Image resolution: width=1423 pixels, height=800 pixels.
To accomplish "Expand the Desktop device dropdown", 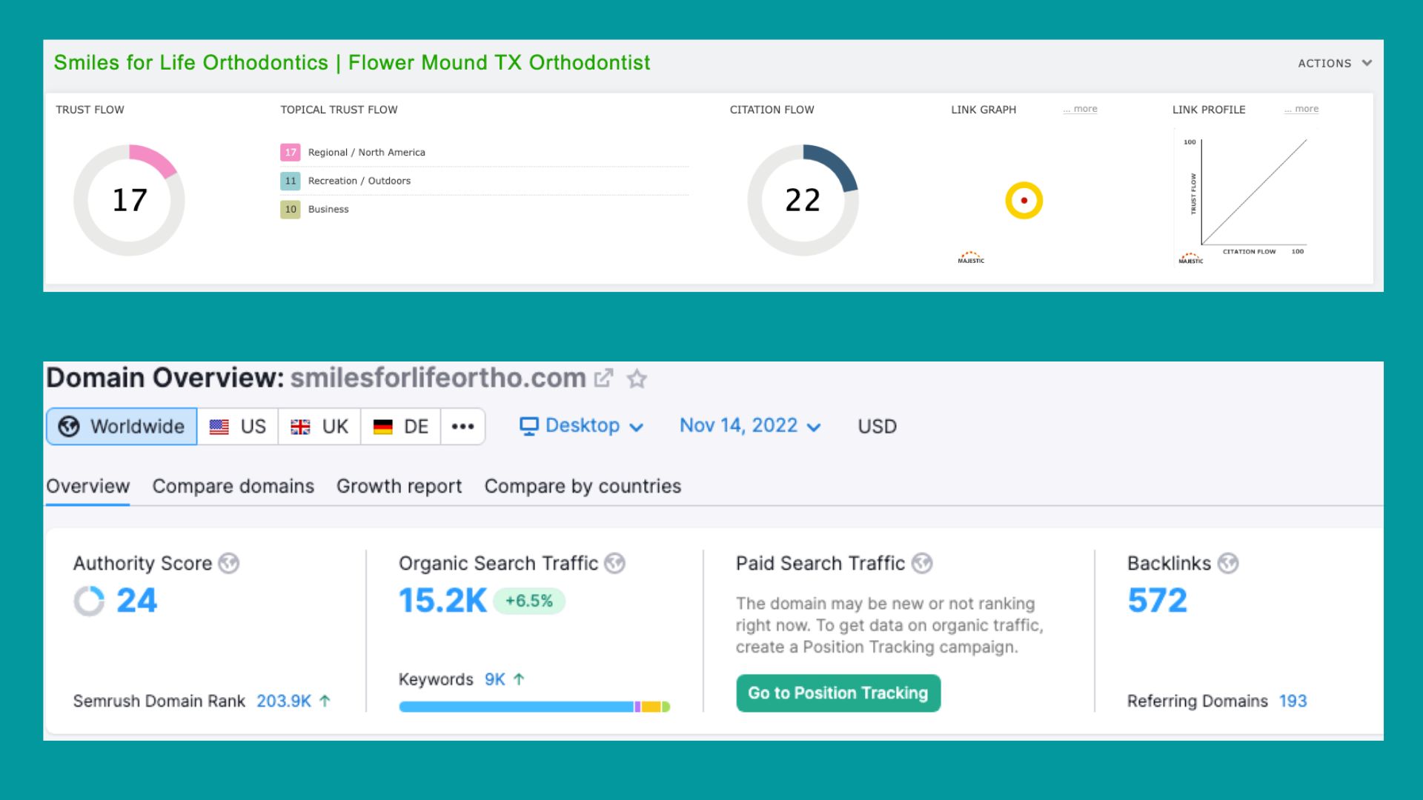I will (581, 426).
